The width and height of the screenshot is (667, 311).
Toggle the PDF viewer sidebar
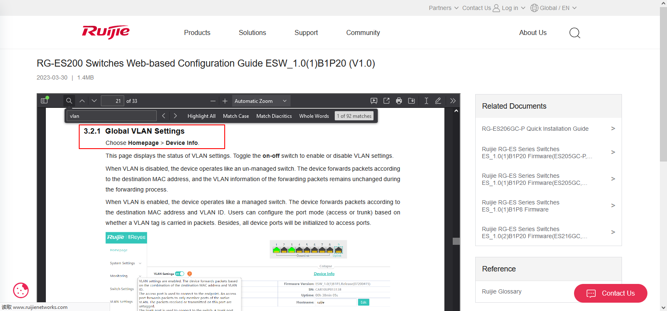tap(45, 100)
